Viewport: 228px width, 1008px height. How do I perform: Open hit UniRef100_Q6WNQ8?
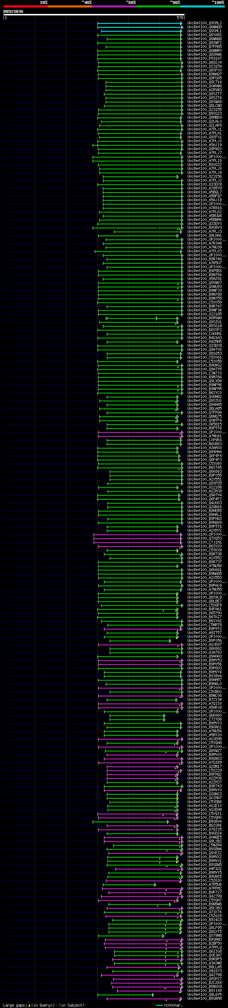tap(204, 39)
